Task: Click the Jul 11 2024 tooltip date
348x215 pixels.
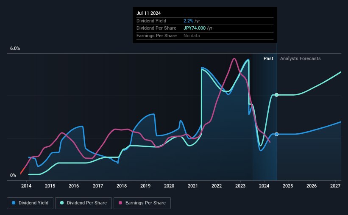Action: pyautogui.click(x=148, y=13)
